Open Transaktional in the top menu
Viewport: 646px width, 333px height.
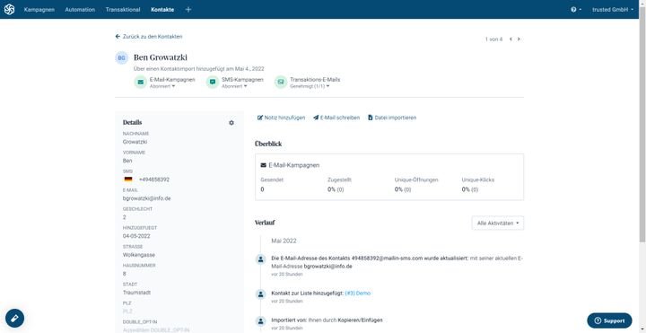pos(123,10)
